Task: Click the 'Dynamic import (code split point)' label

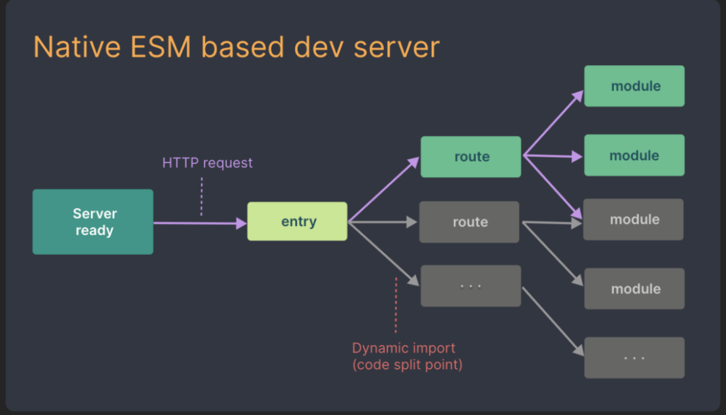Action: tap(406, 356)
